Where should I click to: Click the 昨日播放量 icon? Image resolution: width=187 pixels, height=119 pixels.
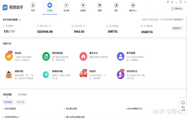tap(141, 26)
